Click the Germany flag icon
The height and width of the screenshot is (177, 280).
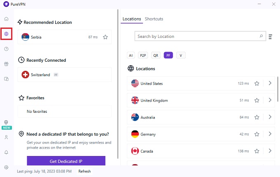click(135, 134)
